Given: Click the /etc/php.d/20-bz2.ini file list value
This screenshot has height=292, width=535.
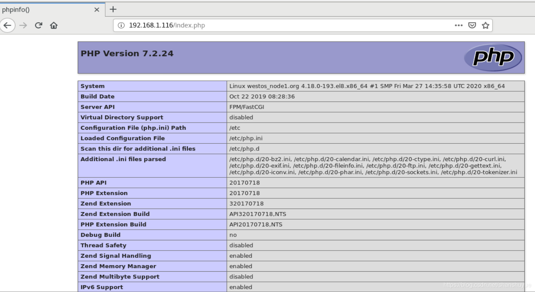Looking at the screenshot, I should coord(373,166).
